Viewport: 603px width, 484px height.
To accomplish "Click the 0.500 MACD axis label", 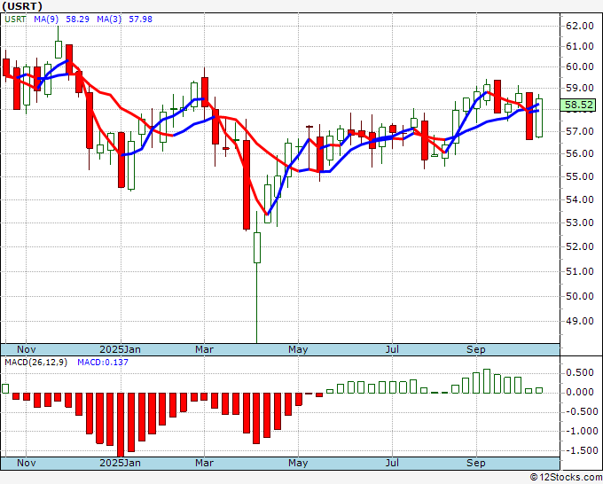I will click(580, 372).
